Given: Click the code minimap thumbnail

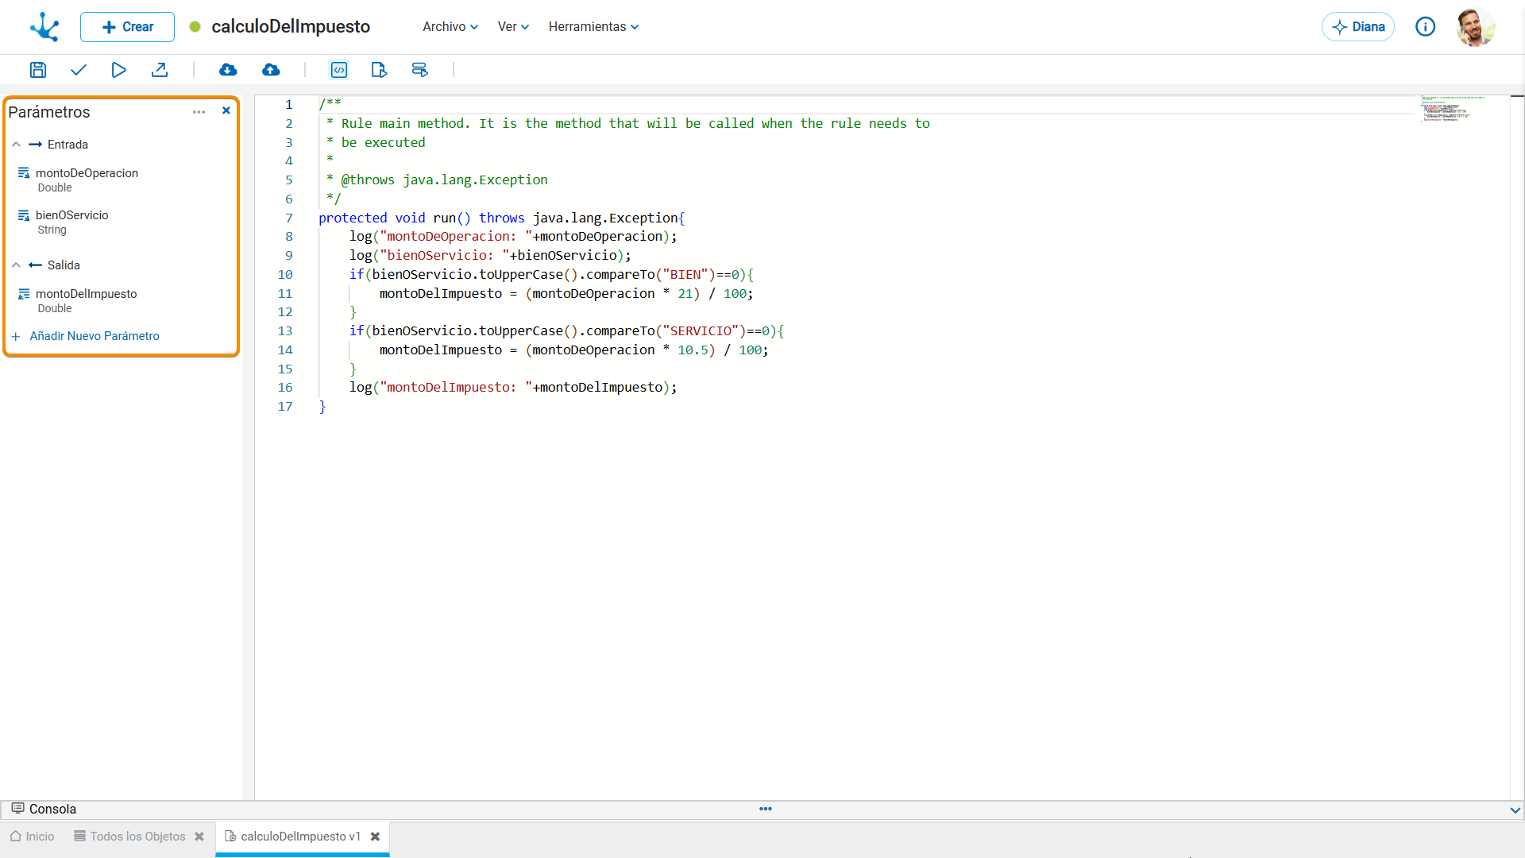Looking at the screenshot, I should pyautogui.click(x=1454, y=108).
